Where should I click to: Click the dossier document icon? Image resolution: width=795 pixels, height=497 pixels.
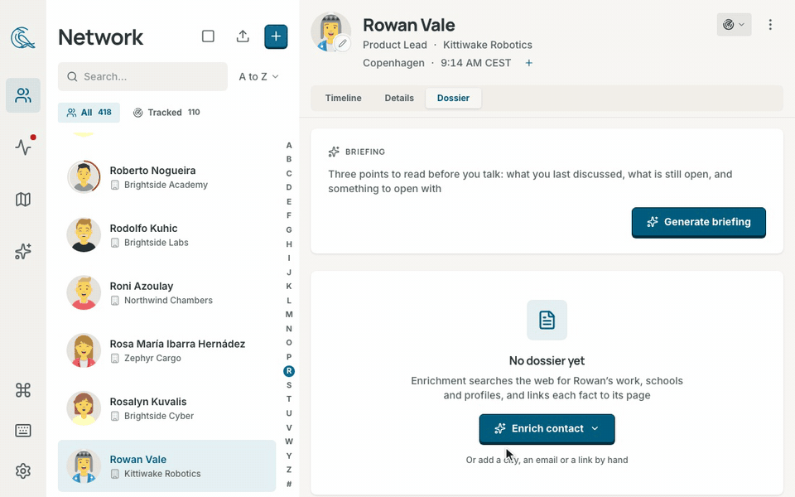pyautogui.click(x=547, y=320)
